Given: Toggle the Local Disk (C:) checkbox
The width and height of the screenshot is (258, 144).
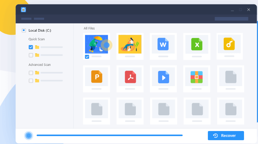Looking at the screenshot, I should pyautogui.click(x=24, y=30).
